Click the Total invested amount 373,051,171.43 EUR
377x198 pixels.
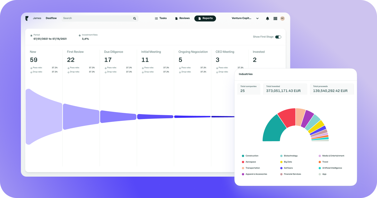(283, 91)
